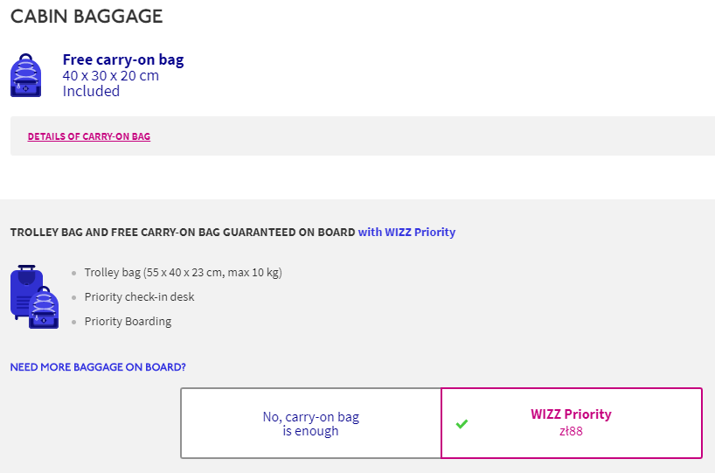
Task: Click the small backpack overlapping the trolley icon
Action: [44, 308]
